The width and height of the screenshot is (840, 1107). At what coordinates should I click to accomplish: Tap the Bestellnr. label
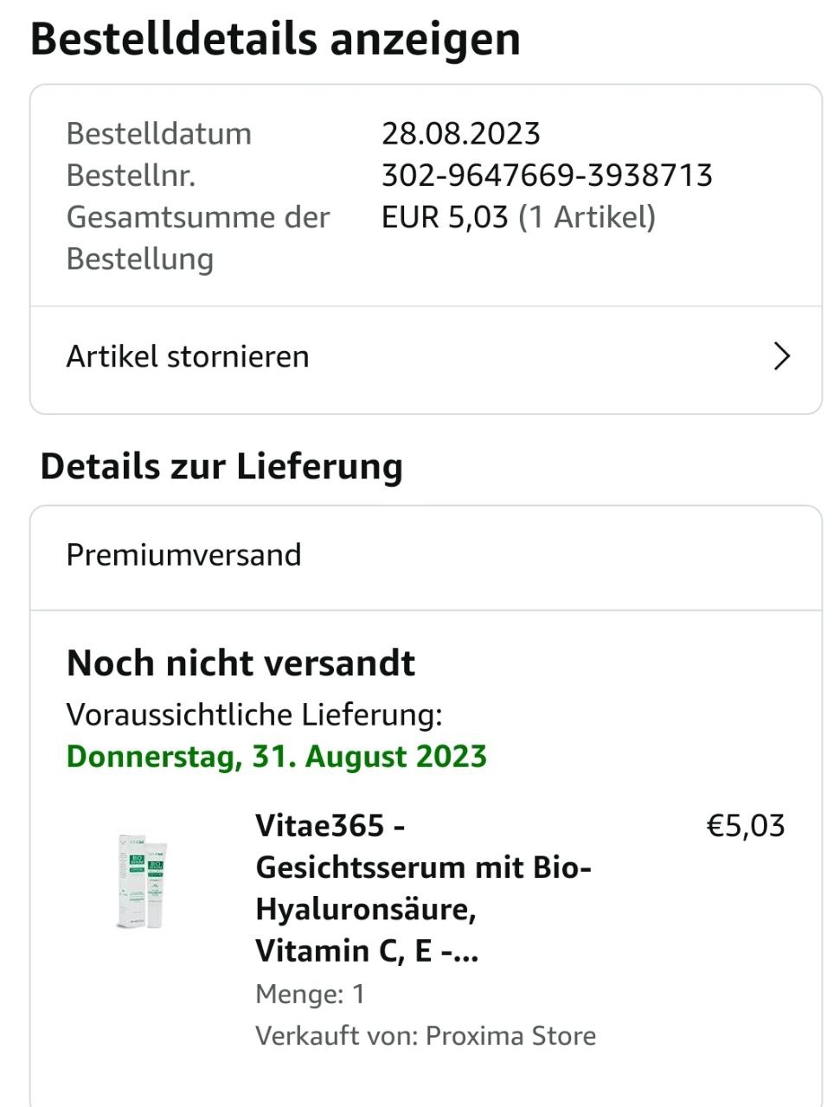point(131,176)
